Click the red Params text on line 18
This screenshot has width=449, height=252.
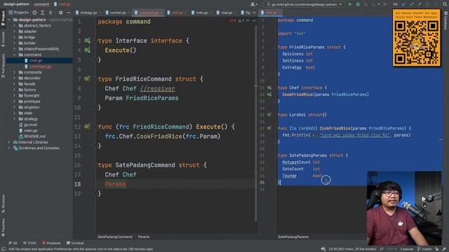tap(115, 184)
